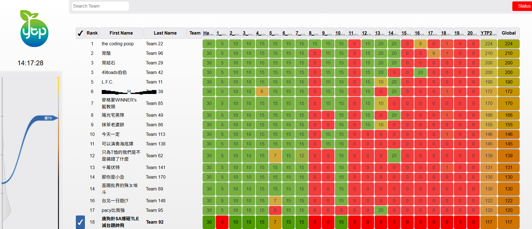The width and height of the screenshot is (532, 229).
Task: Click the 'Team 85' cell
Action: tap(154, 103)
